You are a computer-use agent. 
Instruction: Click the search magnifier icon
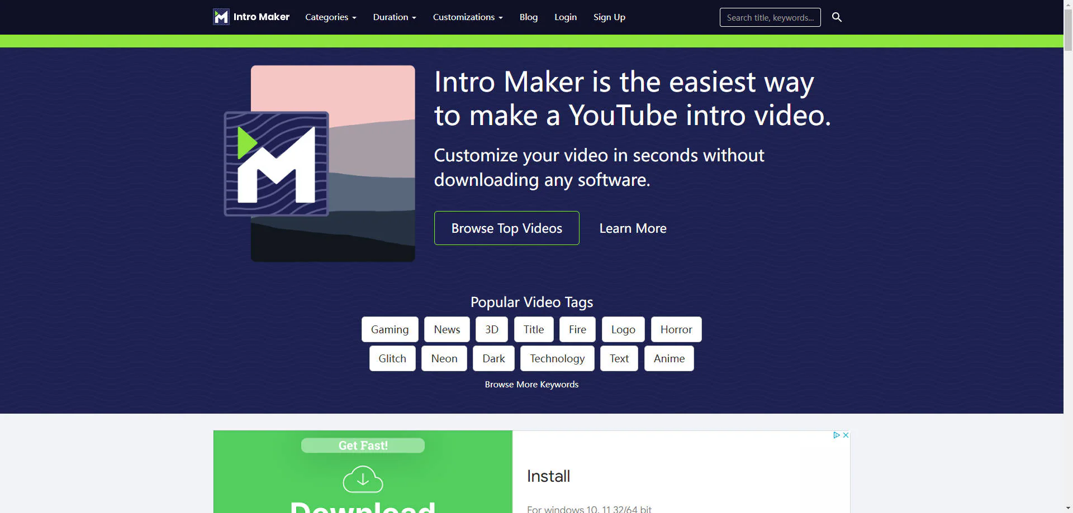coord(837,17)
